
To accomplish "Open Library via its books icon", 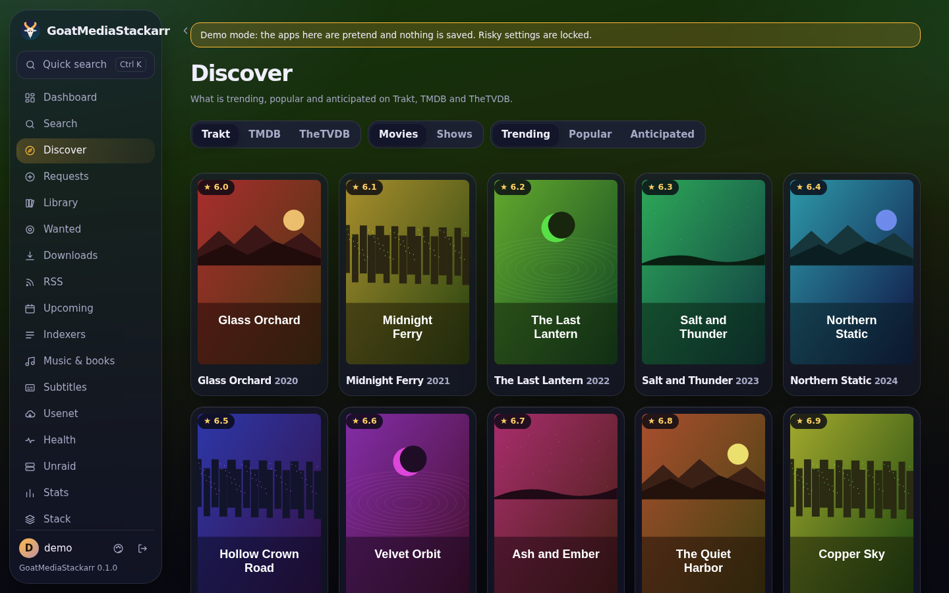I will pyautogui.click(x=30, y=203).
